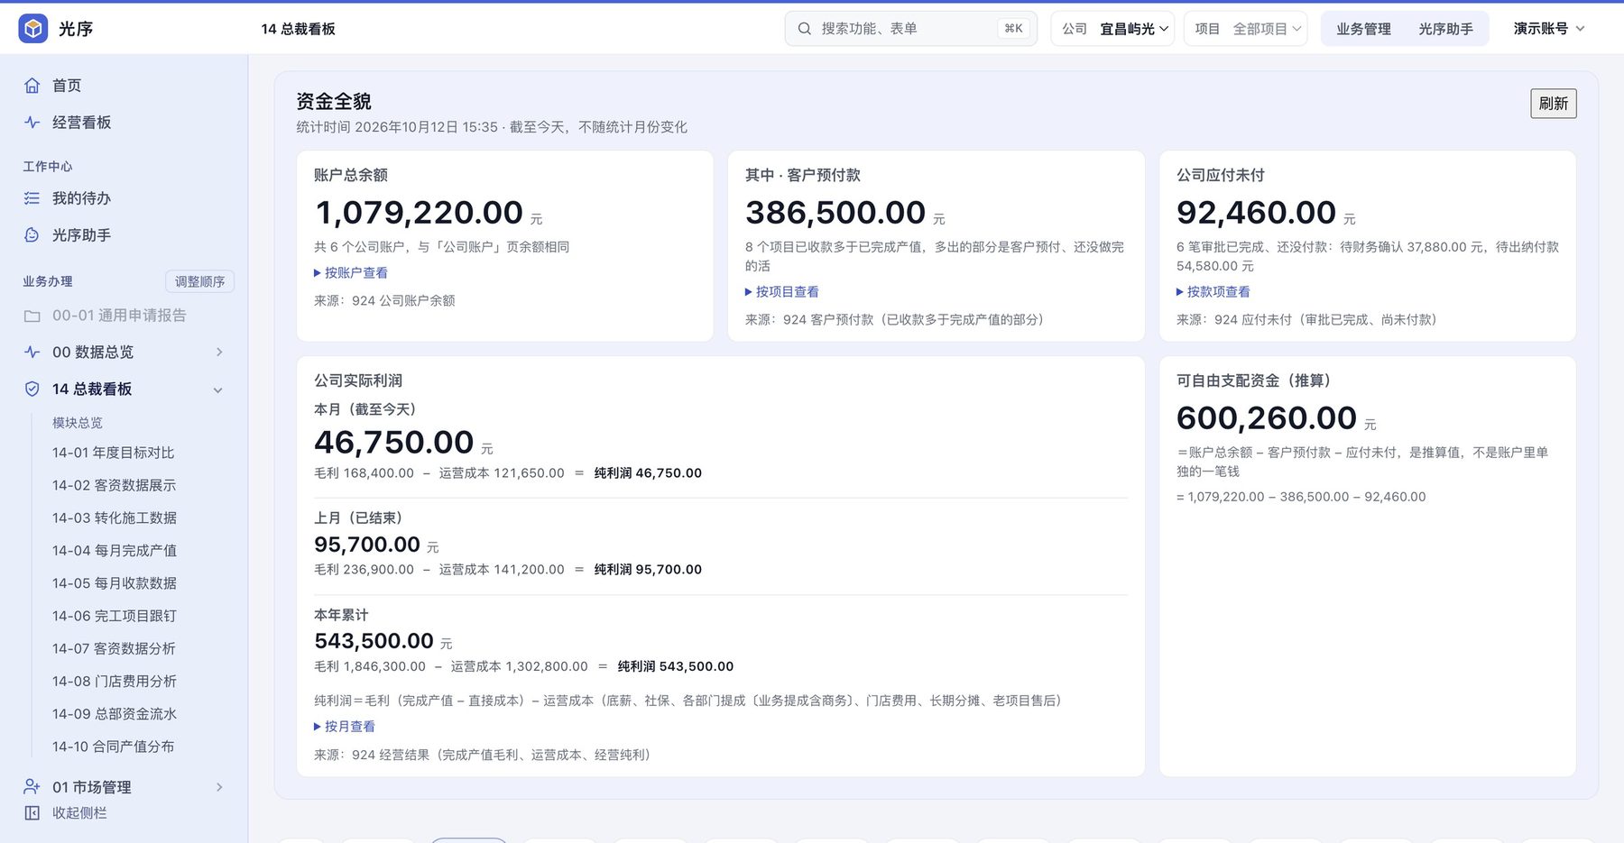1624x843 pixels.
Task: Open 14-04 每月完成产值
Action: coord(115,550)
